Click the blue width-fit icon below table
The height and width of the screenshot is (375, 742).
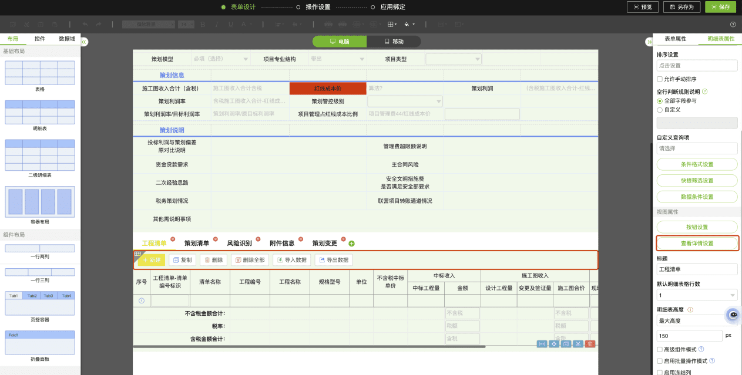click(542, 344)
